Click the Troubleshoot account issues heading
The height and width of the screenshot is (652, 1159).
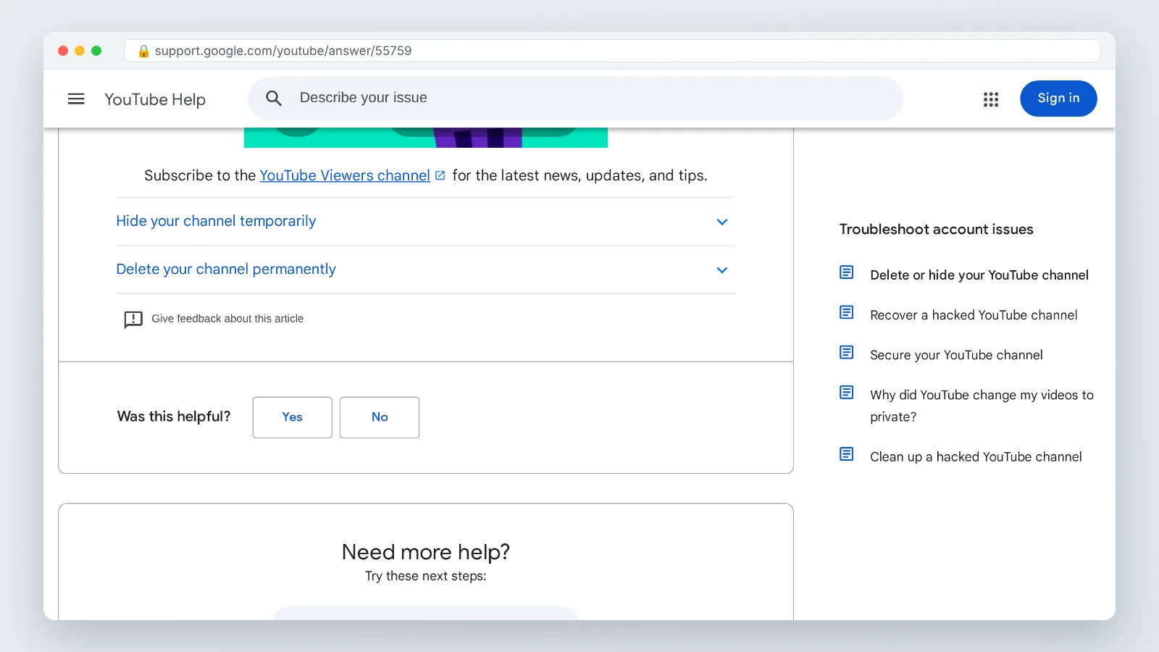click(x=936, y=230)
